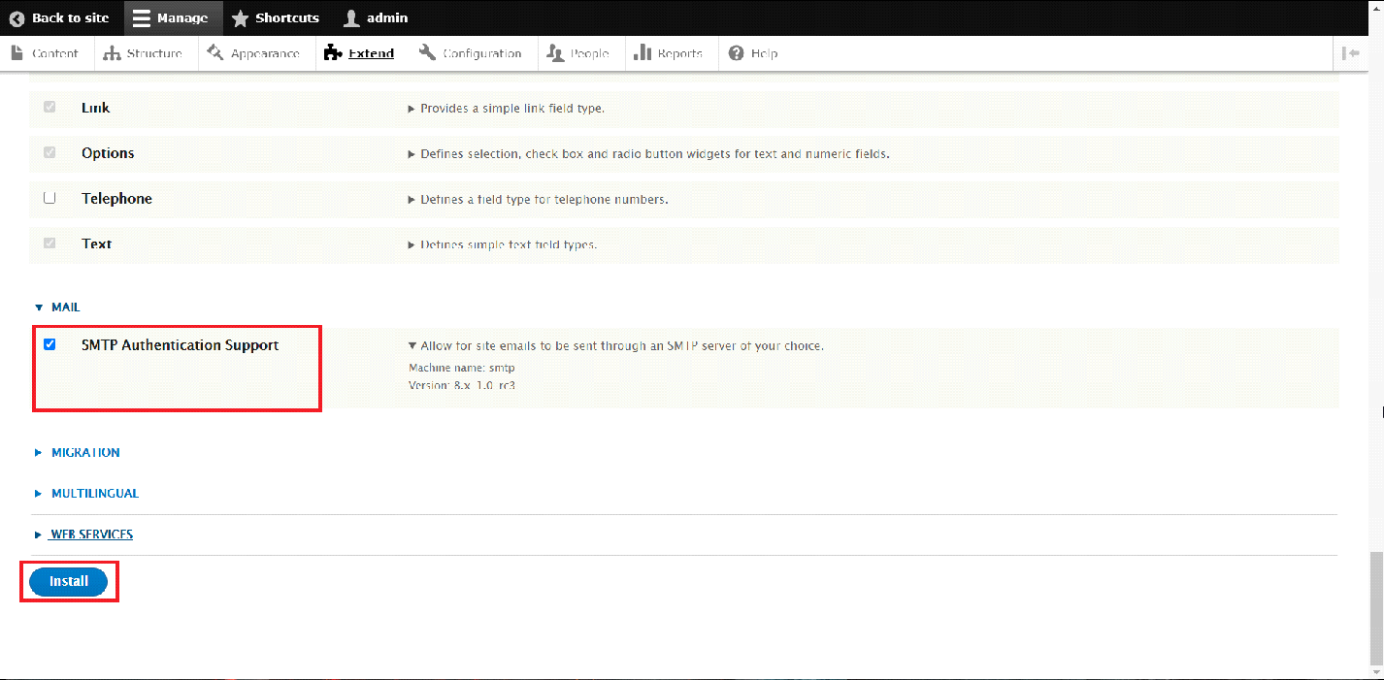Viewport: 1384px width, 680px height.
Task: Collapse the MAIL section
Action: [58, 308]
